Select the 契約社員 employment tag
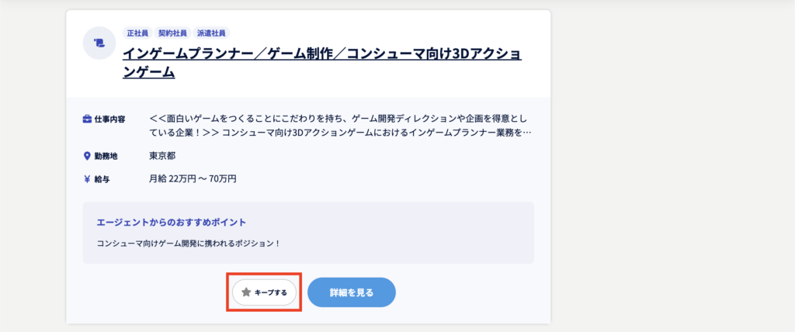The image size is (795, 332). click(x=173, y=33)
